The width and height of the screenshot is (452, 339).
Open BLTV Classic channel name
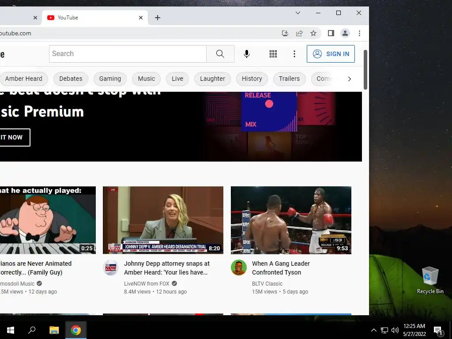coord(267,284)
